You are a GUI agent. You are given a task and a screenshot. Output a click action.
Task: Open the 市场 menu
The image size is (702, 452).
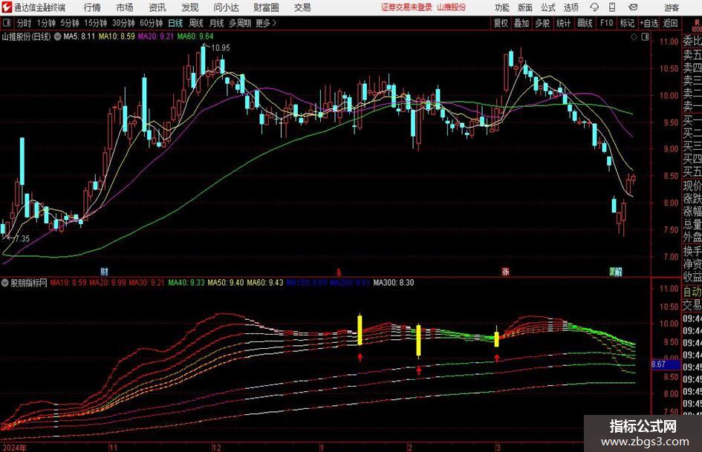[125, 7]
